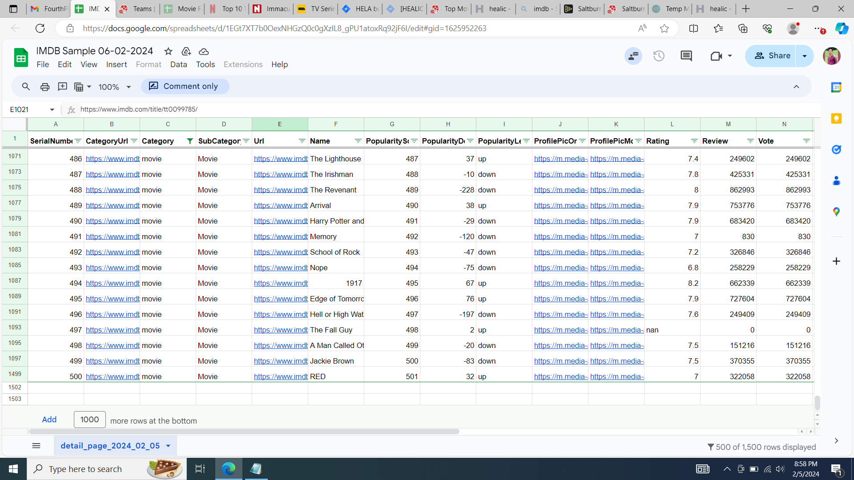
Task: Toggle filter on CategoryUrl column
Action: 134,141
